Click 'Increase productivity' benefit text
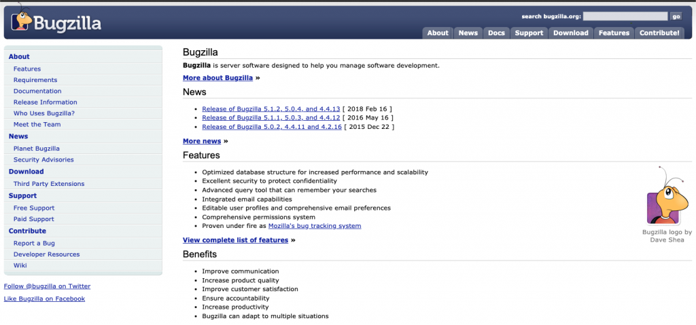Image resolution: width=696 pixels, height=325 pixels. 235,307
